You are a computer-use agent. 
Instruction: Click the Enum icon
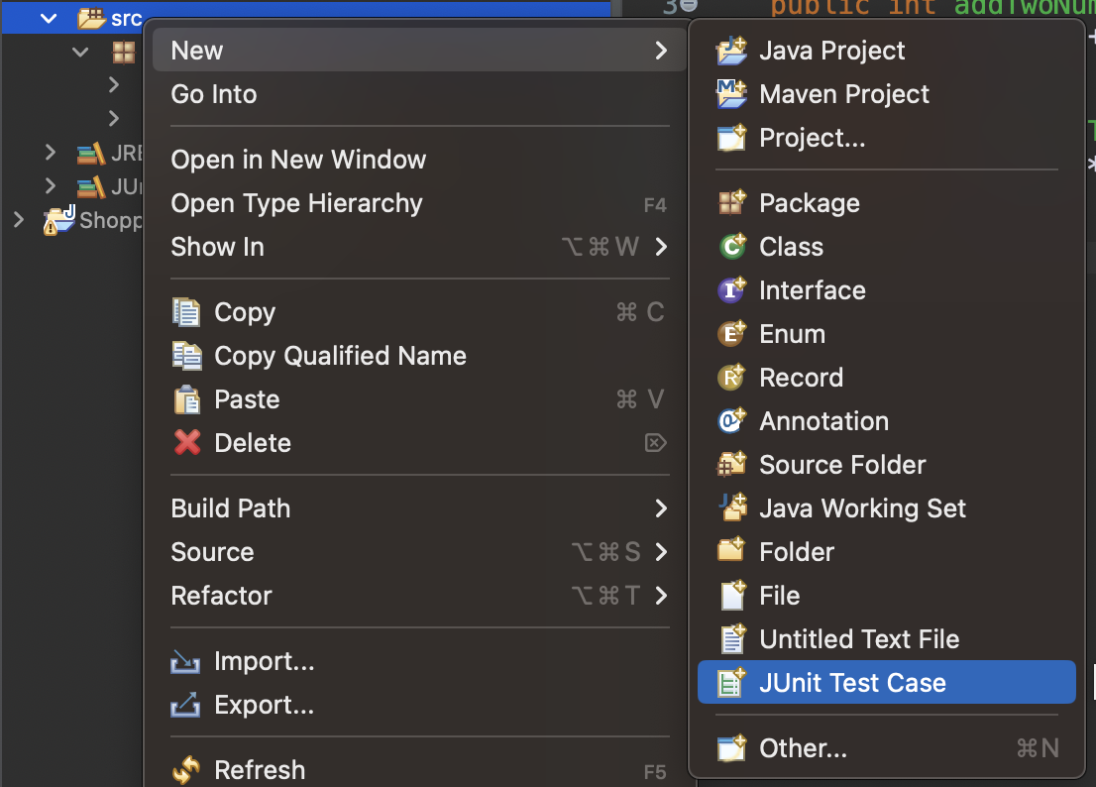(x=732, y=334)
